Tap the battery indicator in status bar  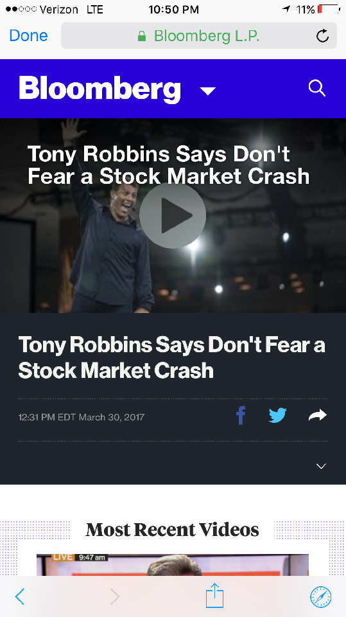click(328, 10)
